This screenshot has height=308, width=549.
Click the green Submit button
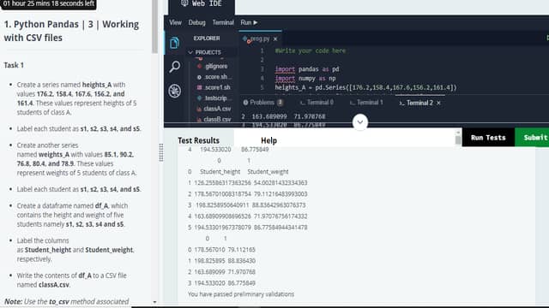tap(532, 137)
